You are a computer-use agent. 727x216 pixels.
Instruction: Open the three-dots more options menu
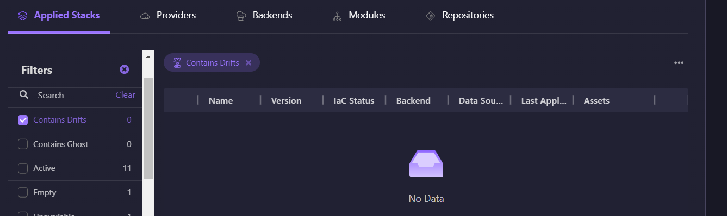679,63
